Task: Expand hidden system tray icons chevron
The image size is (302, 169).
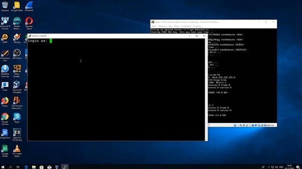Action: [x=269, y=167]
